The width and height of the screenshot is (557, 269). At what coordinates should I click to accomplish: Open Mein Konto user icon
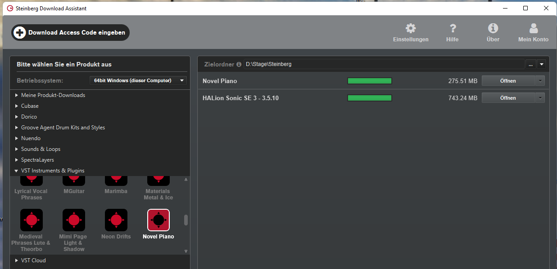point(534,29)
